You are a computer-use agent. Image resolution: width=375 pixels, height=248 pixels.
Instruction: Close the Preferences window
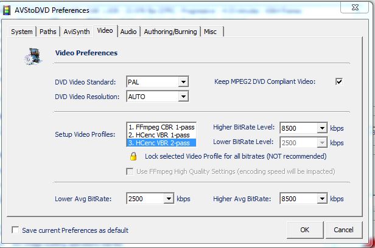pyautogui.click(x=354, y=7)
